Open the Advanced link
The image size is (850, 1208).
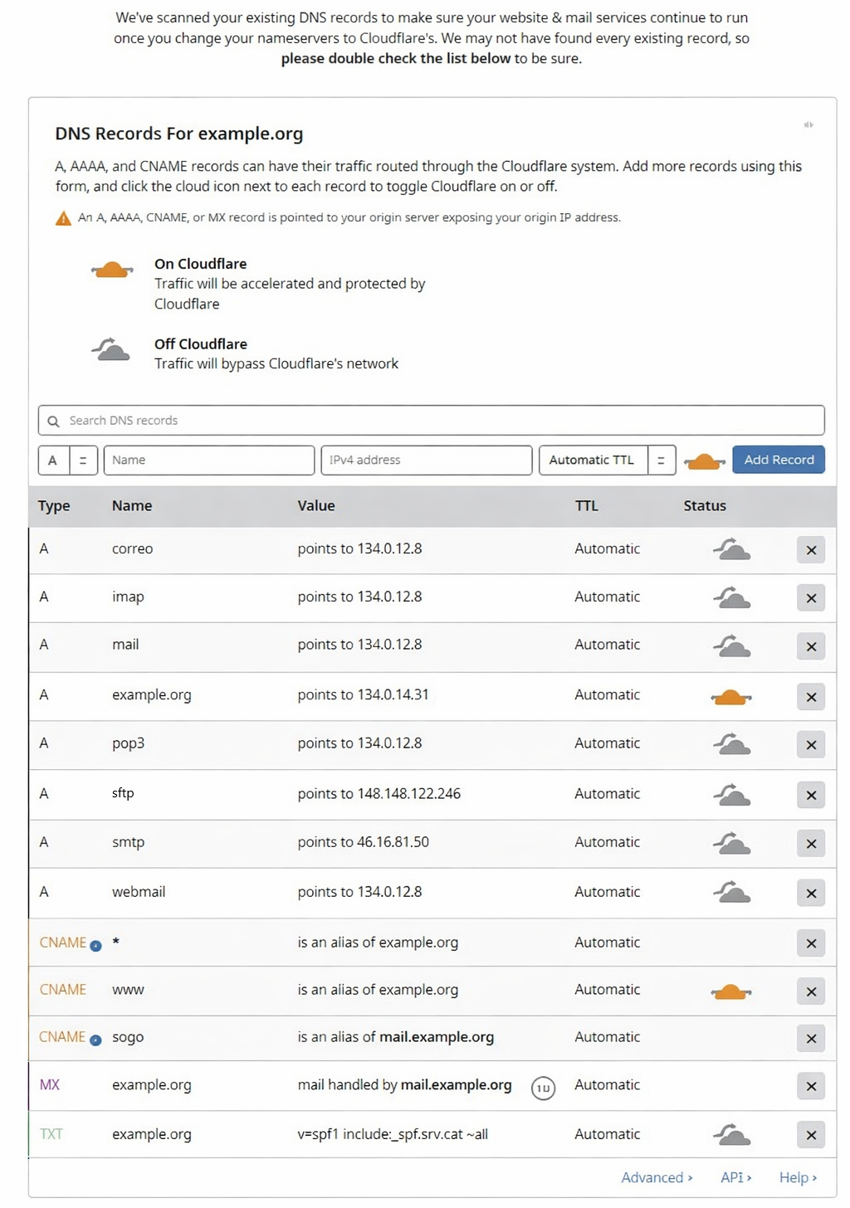tap(656, 1177)
